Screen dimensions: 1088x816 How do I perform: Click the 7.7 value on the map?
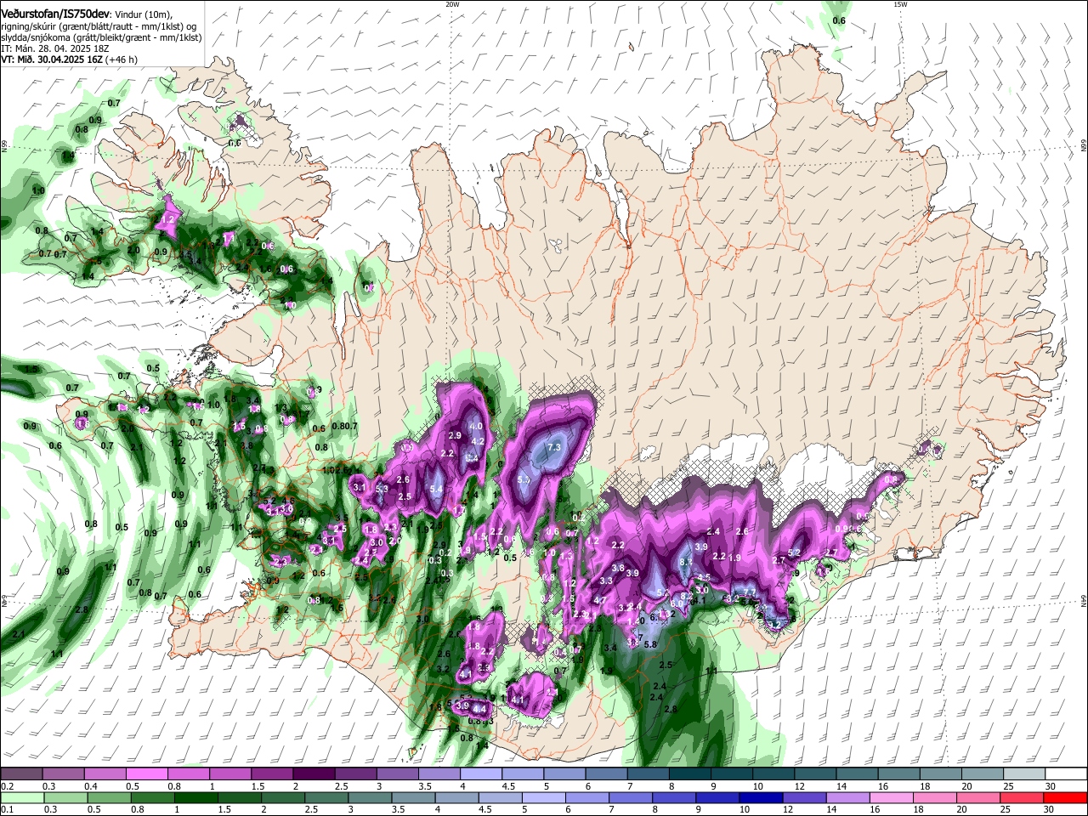click(x=750, y=592)
